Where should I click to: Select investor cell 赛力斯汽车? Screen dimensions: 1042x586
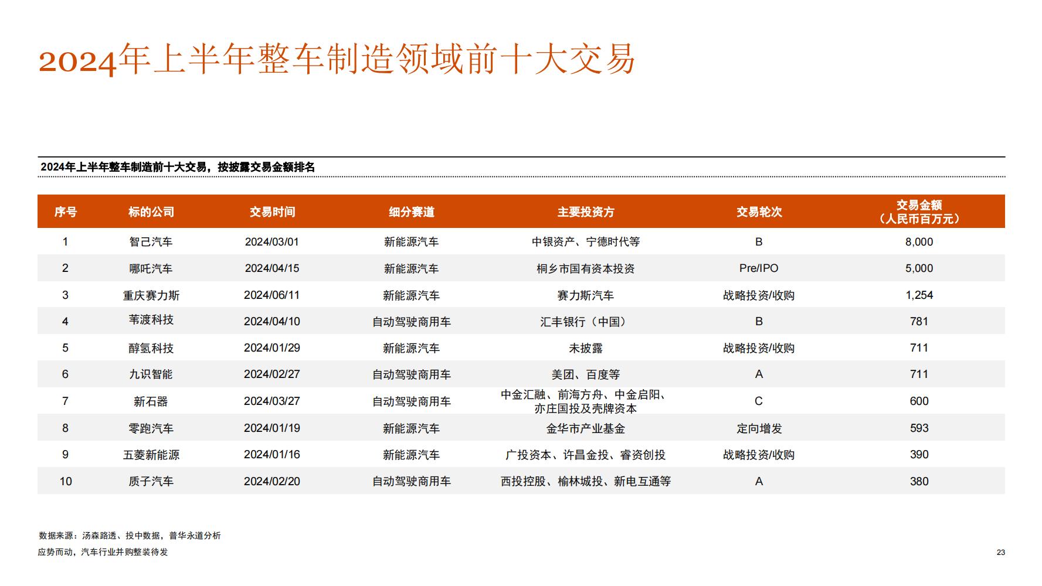pyautogui.click(x=586, y=295)
